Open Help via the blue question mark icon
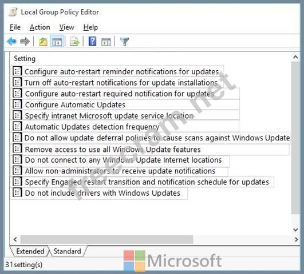This screenshot has width=304, height=274. pos(93,41)
